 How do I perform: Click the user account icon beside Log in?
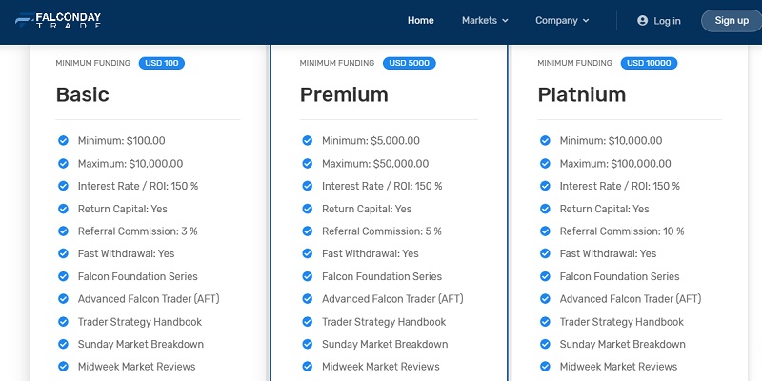pos(642,20)
